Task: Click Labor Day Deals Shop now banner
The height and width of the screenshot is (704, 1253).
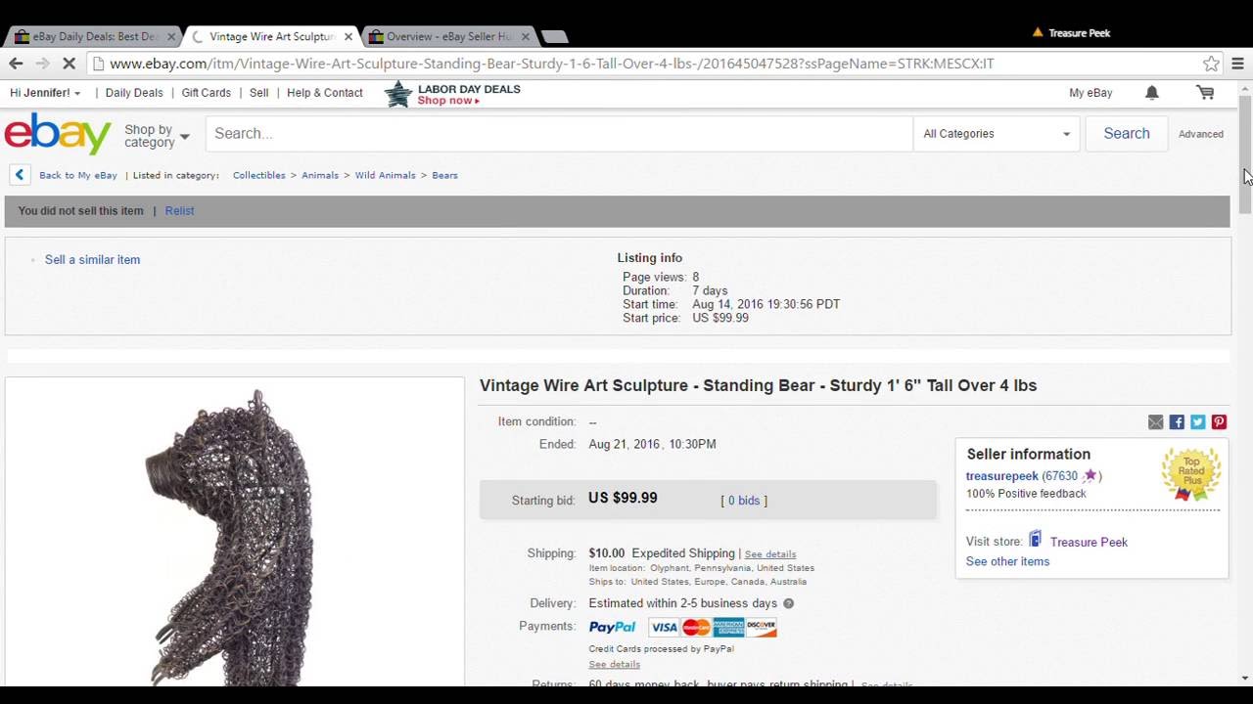Action: coord(452,94)
